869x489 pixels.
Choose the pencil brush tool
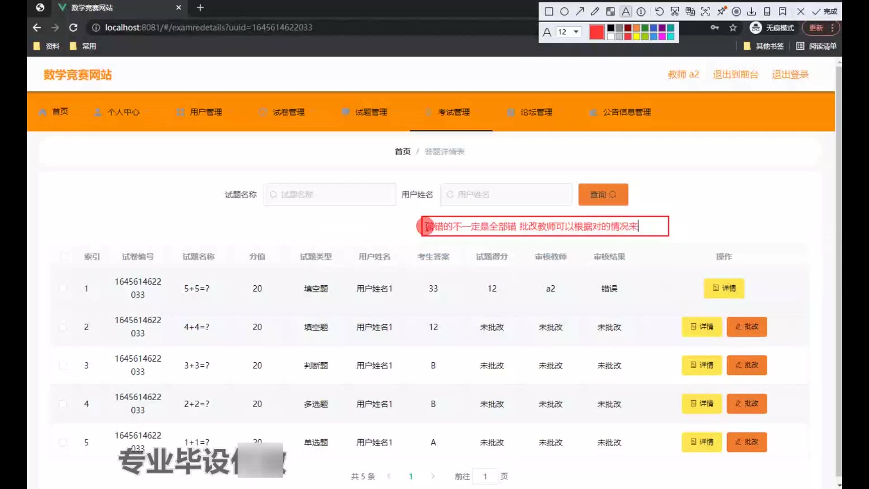pyautogui.click(x=595, y=12)
